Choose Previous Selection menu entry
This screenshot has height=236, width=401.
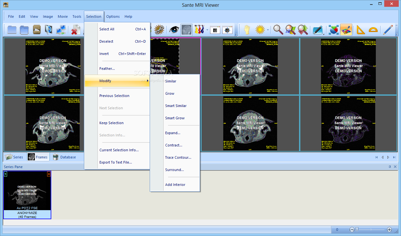pos(117,96)
